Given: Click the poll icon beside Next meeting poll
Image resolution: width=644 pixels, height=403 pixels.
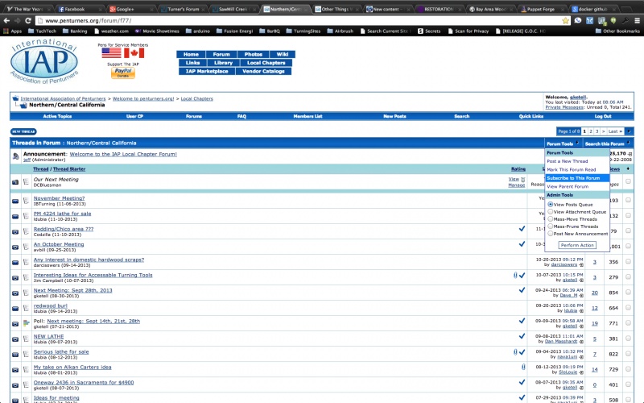Looking at the screenshot, I should pos(27,322).
